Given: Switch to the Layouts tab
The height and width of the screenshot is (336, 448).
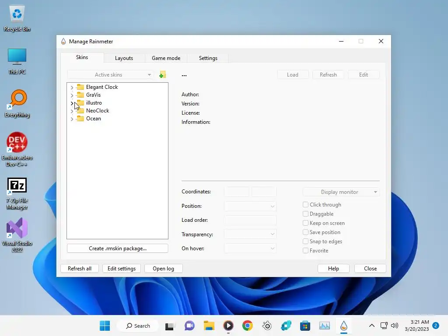Looking at the screenshot, I should 124,58.
